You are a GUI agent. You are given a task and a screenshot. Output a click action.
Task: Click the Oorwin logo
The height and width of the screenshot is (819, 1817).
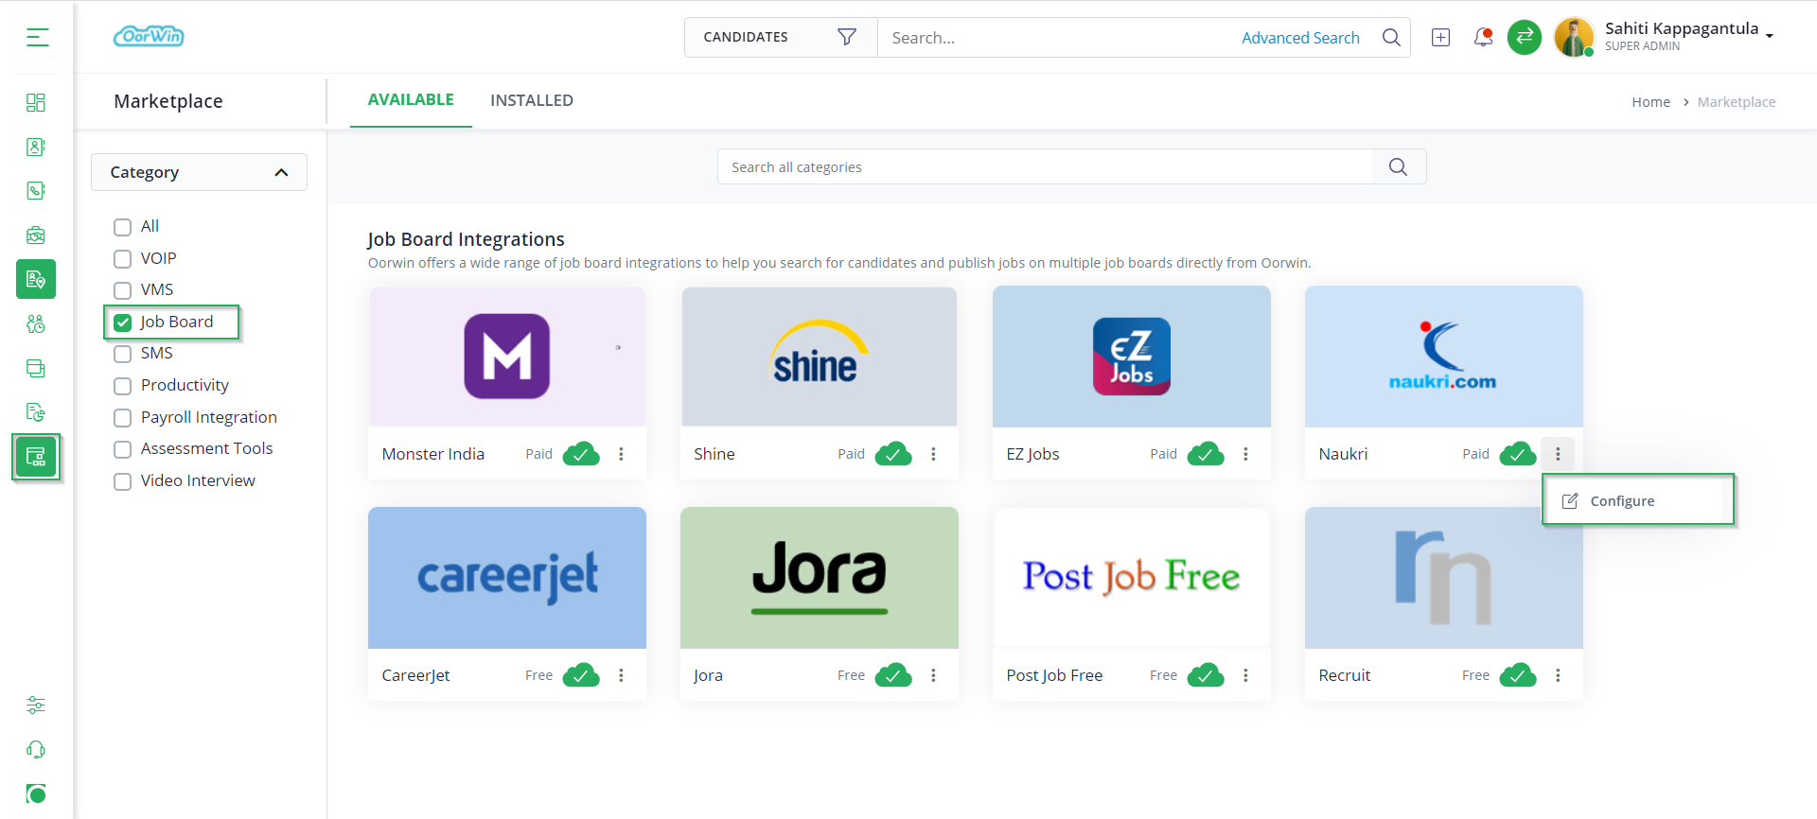tap(149, 36)
